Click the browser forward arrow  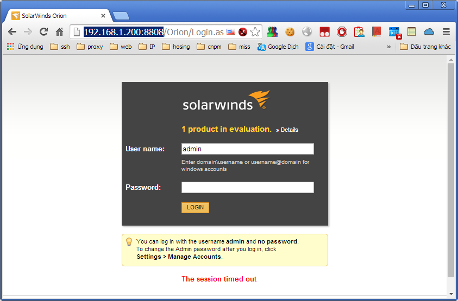coord(28,32)
